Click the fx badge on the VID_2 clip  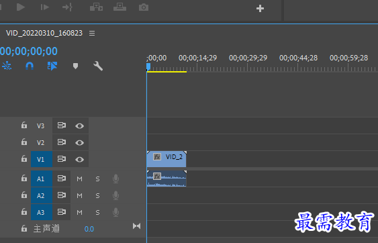pos(157,157)
